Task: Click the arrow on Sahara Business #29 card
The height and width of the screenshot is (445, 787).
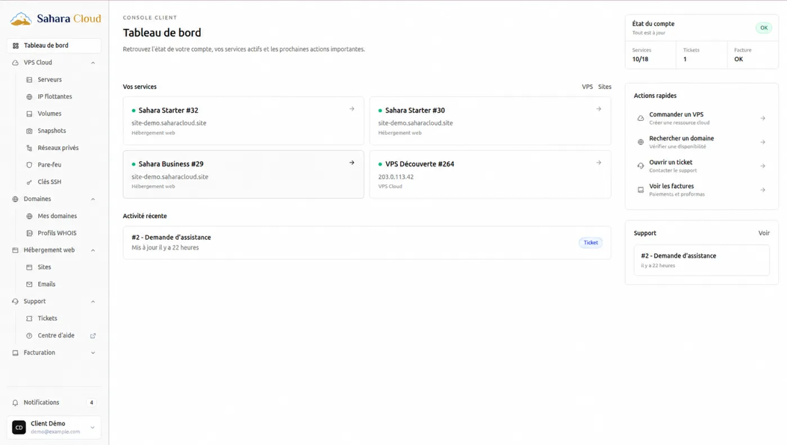Action: (x=352, y=162)
